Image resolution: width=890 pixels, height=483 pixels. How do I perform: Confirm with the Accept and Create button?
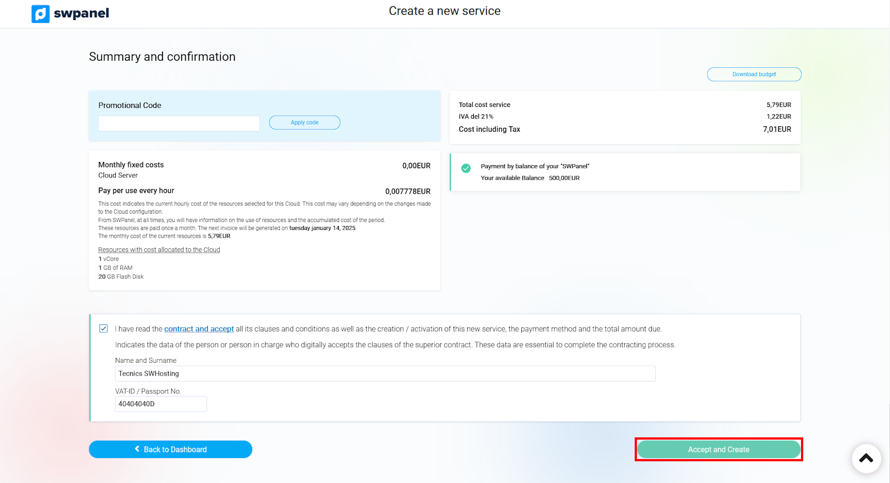[x=718, y=449]
